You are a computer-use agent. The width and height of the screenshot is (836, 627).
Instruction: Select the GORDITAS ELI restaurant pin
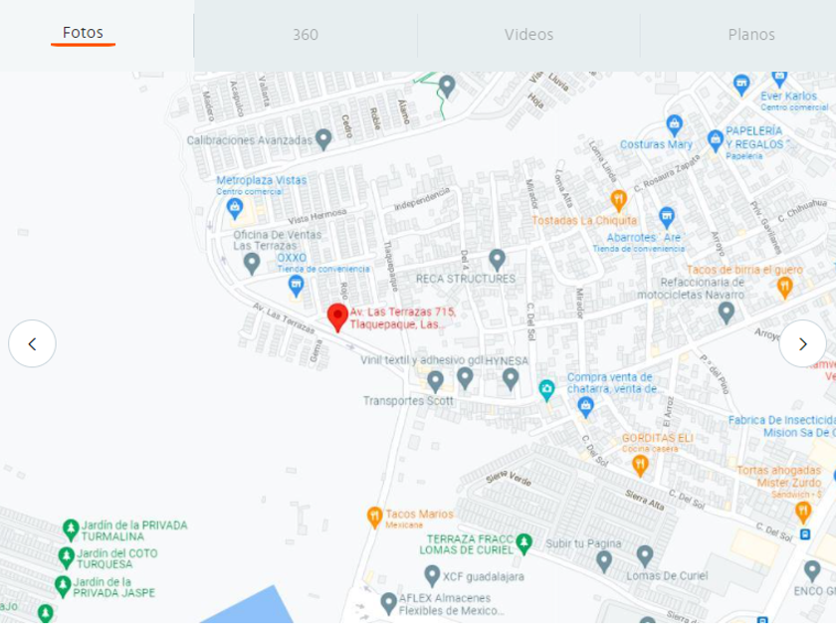640,466
